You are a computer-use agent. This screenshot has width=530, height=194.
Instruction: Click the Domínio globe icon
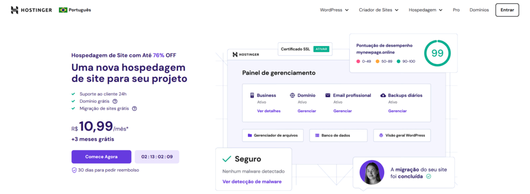[x=292, y=95]
